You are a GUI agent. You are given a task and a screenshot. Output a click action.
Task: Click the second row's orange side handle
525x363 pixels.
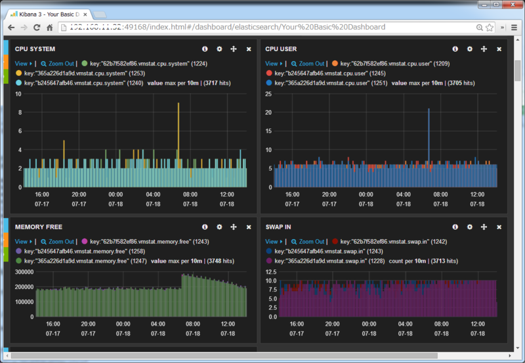coord(6,240)
